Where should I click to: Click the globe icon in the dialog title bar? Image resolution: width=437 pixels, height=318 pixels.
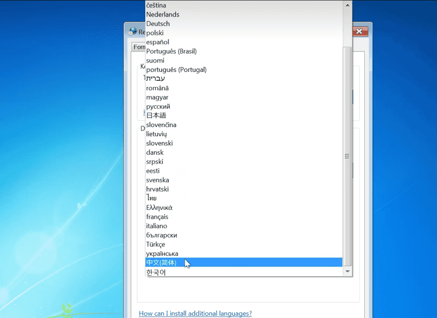click(132, 31)
